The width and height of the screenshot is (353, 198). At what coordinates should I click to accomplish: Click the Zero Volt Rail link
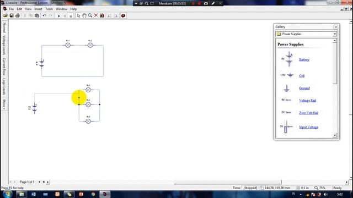pyautogui.click(x=309, y=113)
